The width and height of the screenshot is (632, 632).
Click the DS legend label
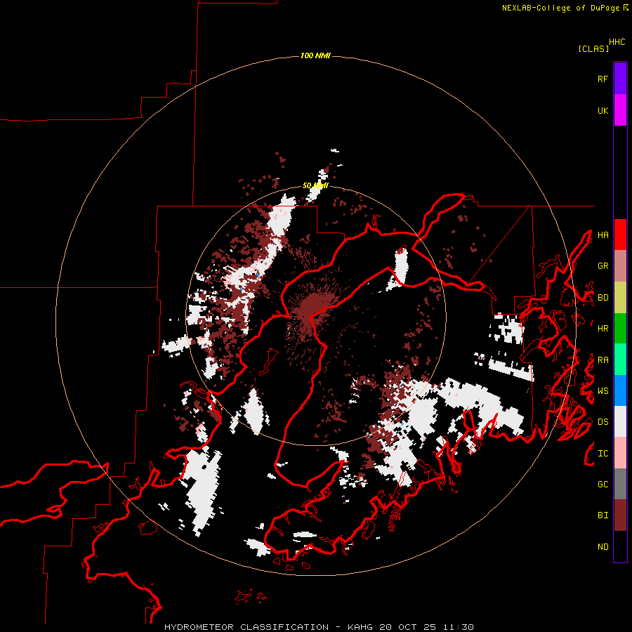pos(603,422)
